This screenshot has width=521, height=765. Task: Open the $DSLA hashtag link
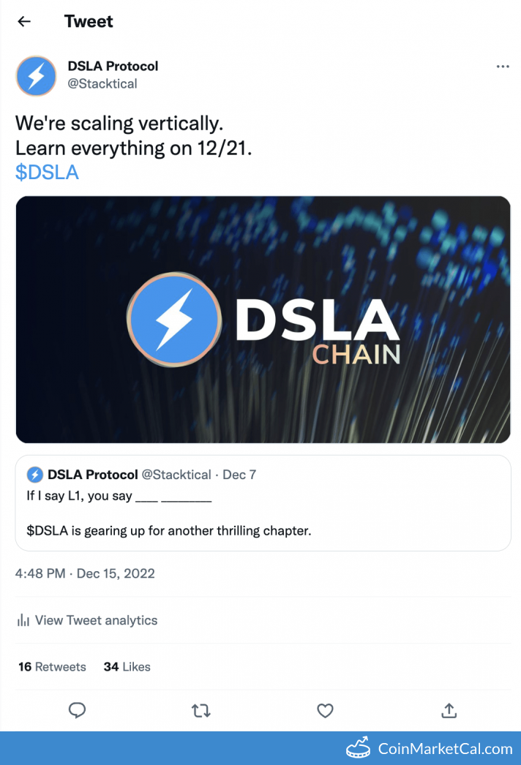coord(47,172)
